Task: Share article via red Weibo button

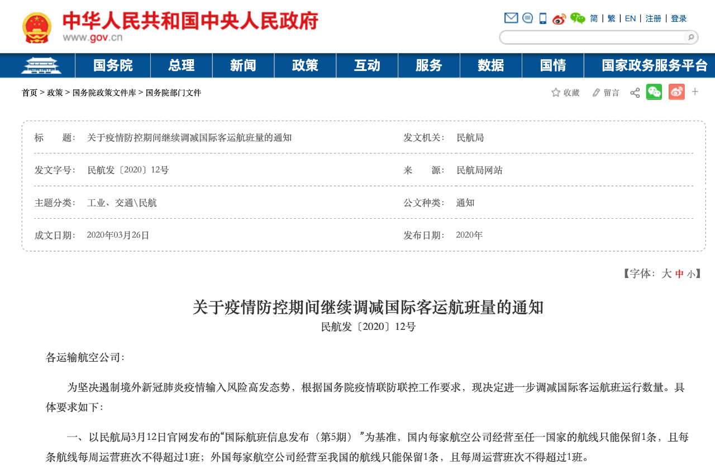Action: pyautogui.click(x=676, y=92)
